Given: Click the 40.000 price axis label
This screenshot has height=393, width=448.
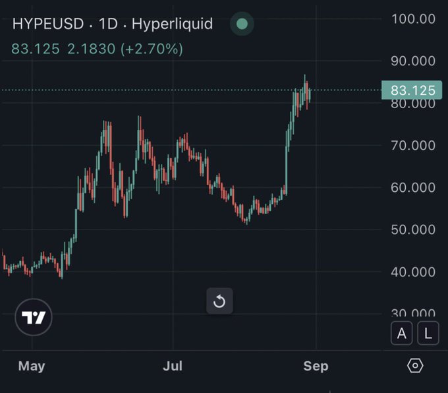Looking at the screenshot, I should [x=413, y=272].
